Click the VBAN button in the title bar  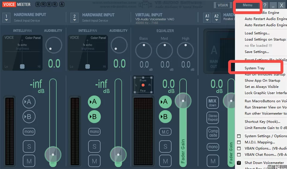tap(223, 5)
